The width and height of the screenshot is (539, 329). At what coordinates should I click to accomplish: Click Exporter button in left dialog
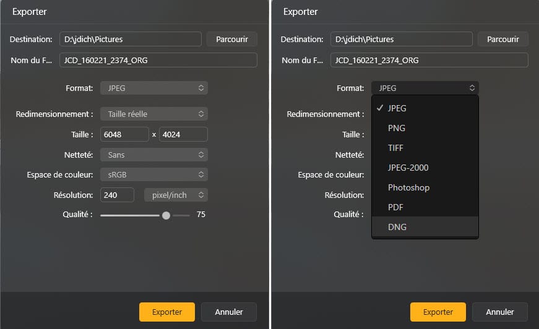167,312
